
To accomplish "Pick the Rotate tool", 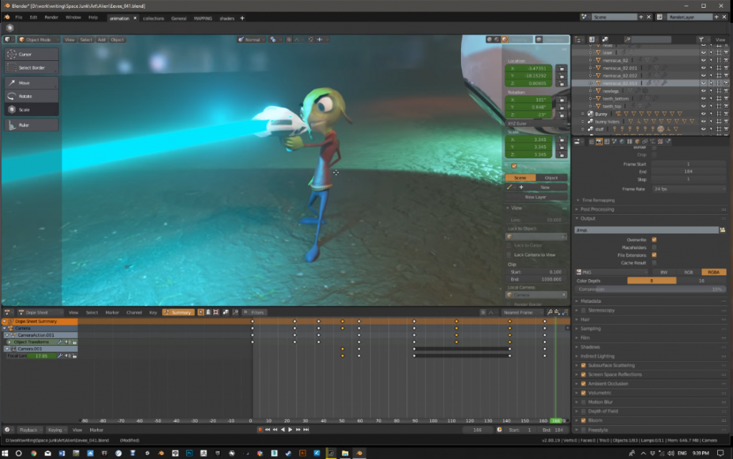I will pos(31,96).
